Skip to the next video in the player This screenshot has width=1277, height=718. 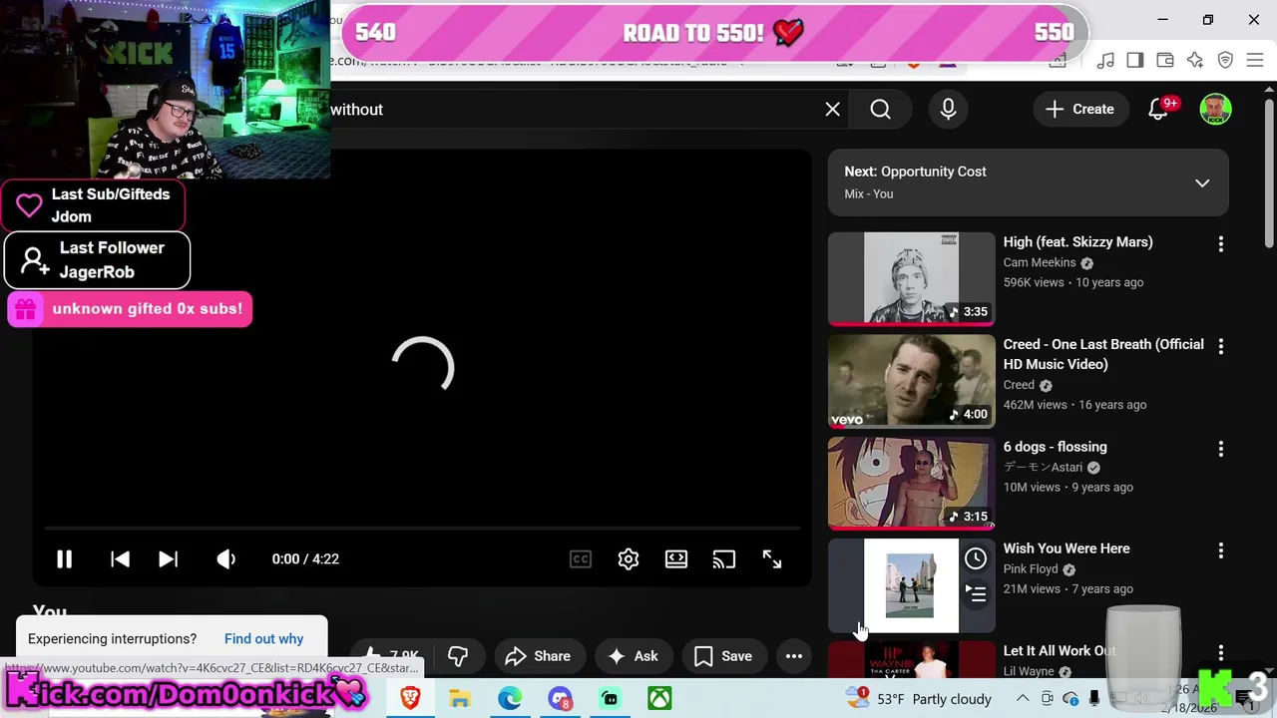168,559
